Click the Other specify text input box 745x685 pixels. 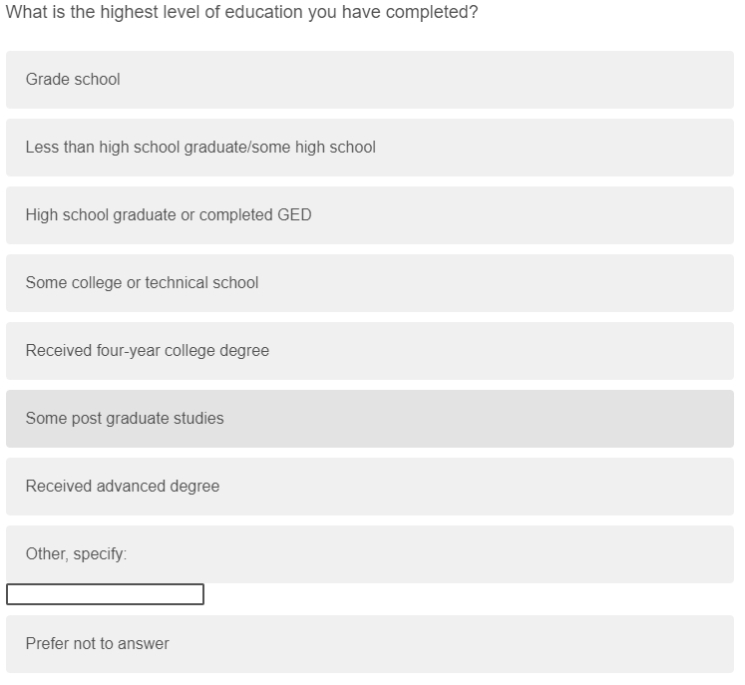[x=105, y=594]
